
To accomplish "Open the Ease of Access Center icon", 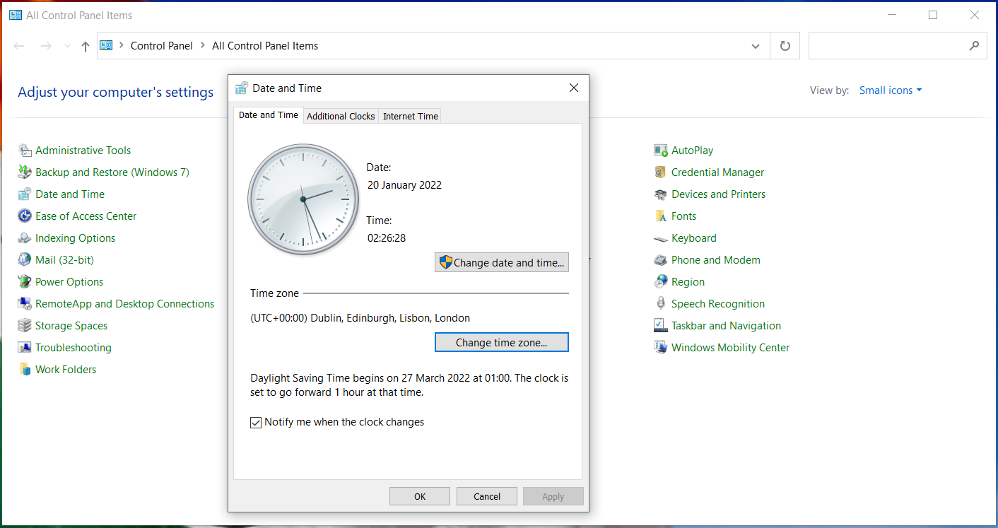I will click(25, 216).
